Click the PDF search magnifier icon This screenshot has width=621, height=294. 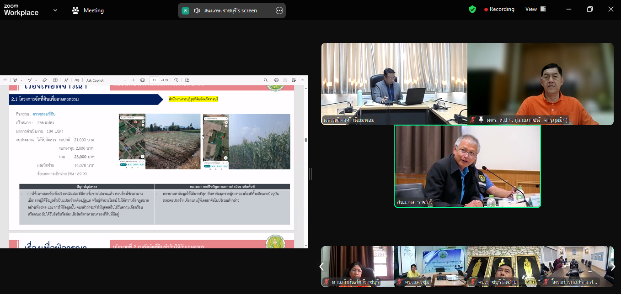tap(266, 80)
